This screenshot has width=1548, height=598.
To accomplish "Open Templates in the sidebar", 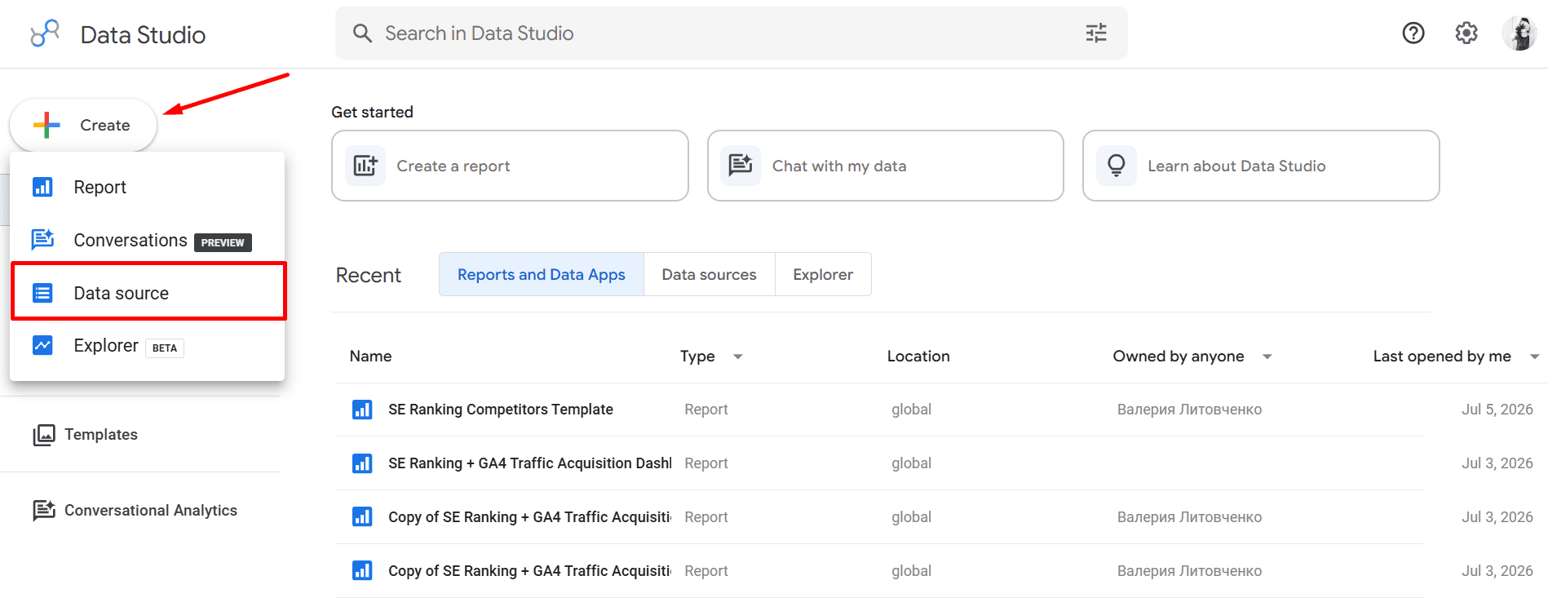I will click(x=101, y=435).
